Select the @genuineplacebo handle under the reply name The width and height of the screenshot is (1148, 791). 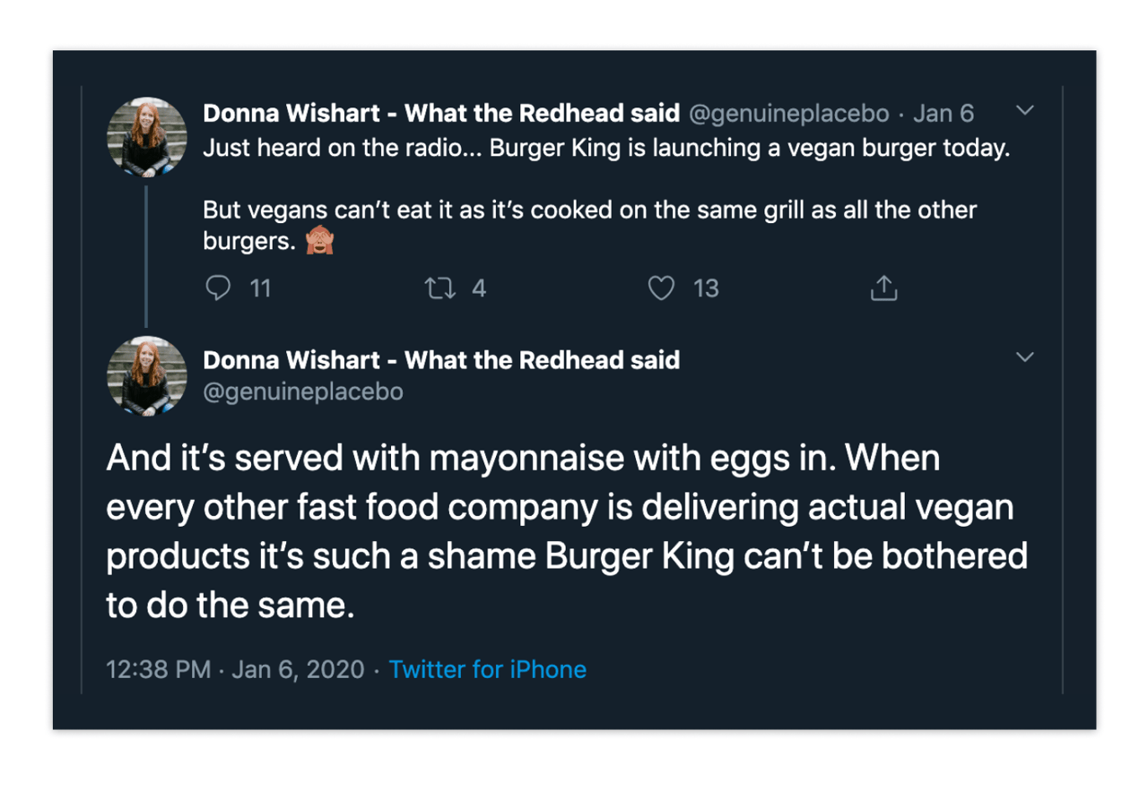(303, 391)
